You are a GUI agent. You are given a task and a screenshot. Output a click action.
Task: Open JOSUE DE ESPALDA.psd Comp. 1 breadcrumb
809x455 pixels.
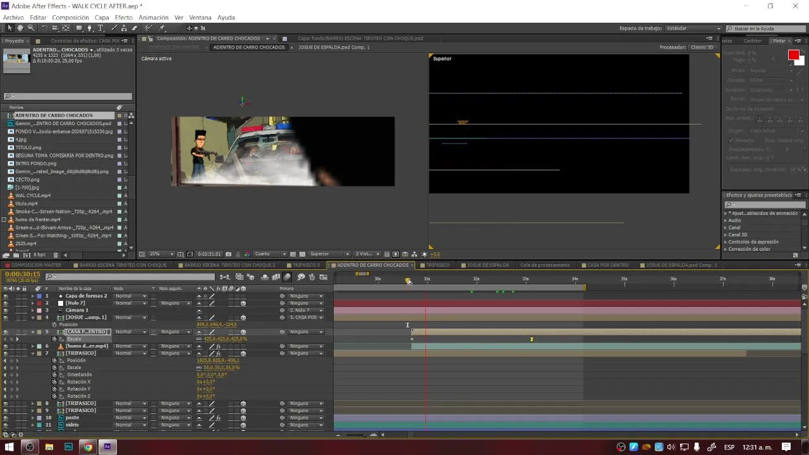pyautogui.click(x=334, y=47)
